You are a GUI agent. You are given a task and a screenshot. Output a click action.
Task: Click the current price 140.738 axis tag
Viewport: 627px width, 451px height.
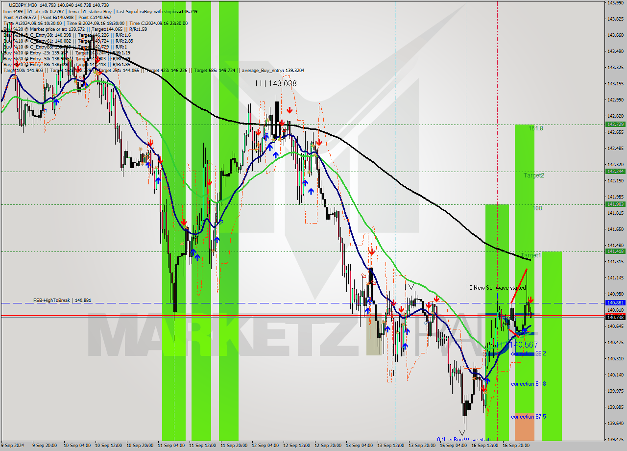coord(615,318)
